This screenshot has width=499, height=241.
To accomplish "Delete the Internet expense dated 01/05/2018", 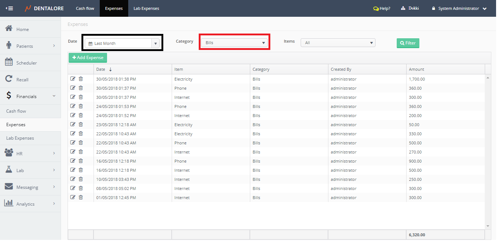I will [81, 197].
